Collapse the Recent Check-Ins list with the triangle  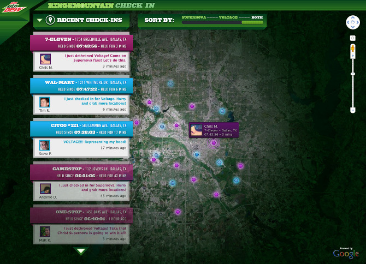click(x=40, y=20)
